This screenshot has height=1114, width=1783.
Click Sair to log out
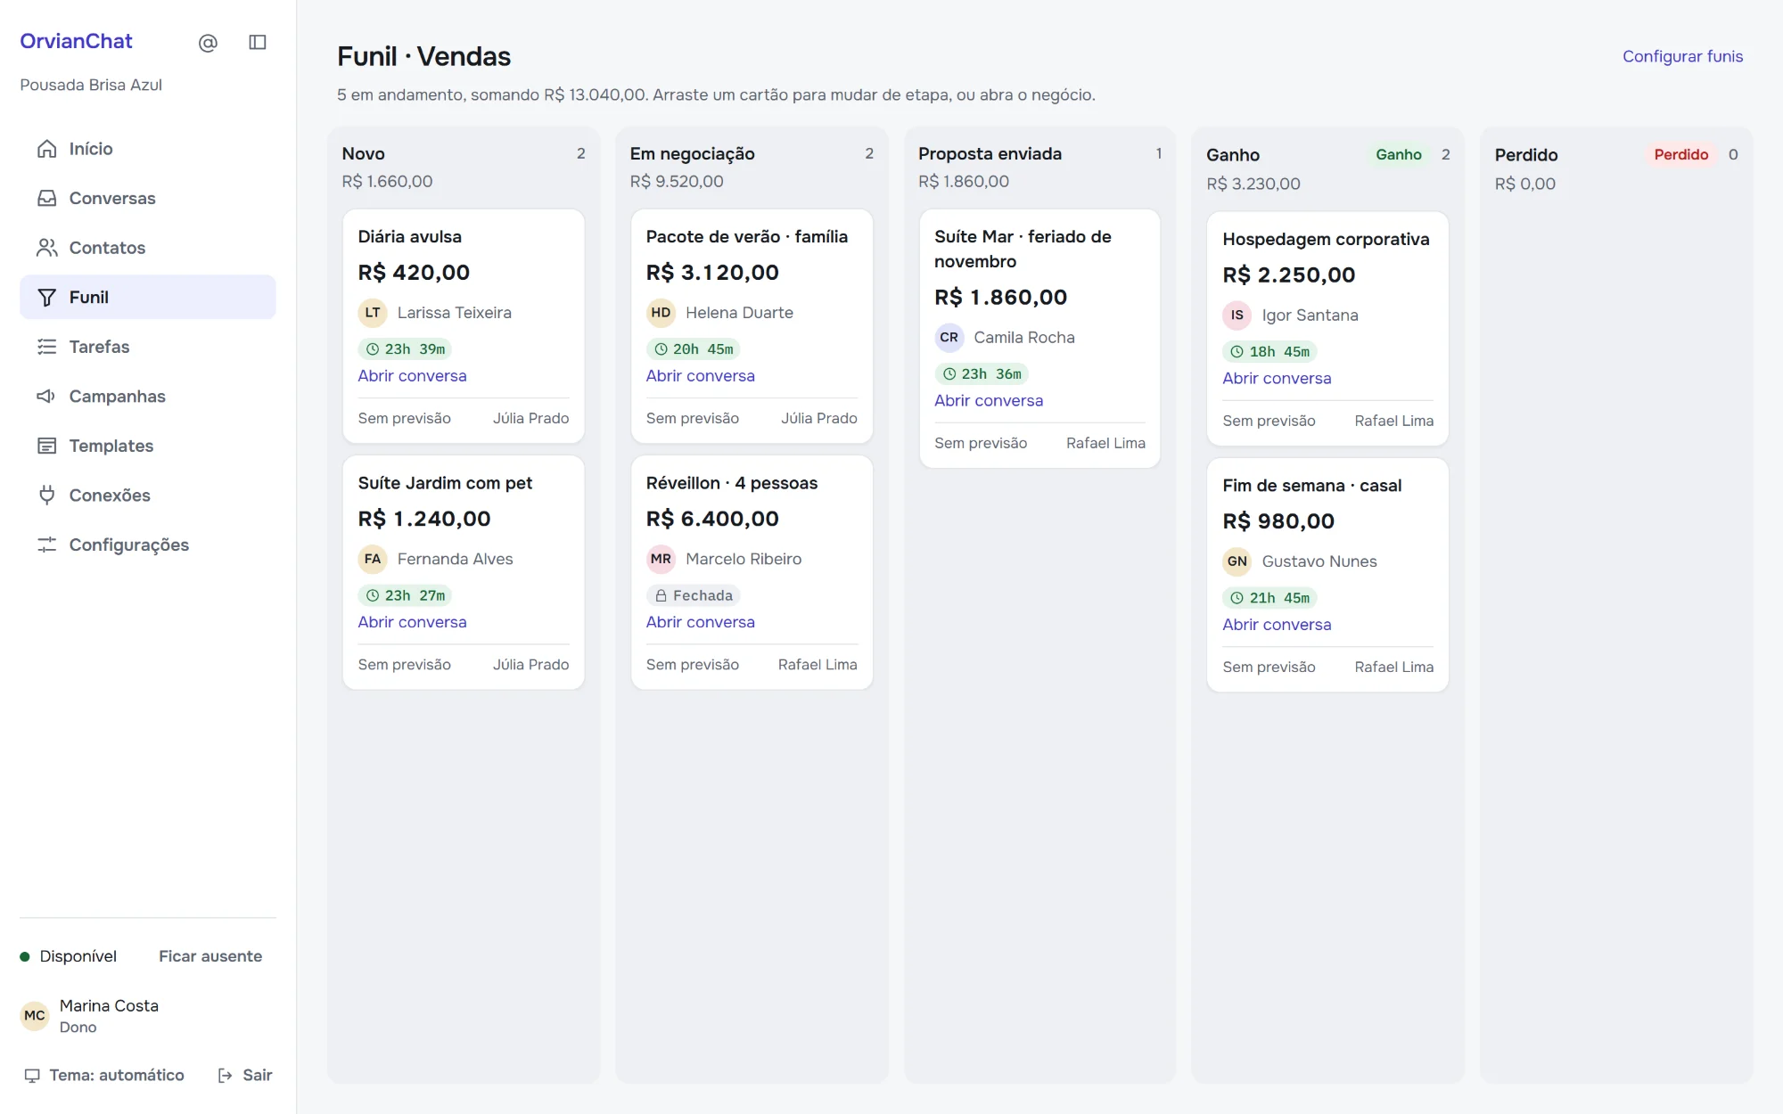coord(245,1075)
